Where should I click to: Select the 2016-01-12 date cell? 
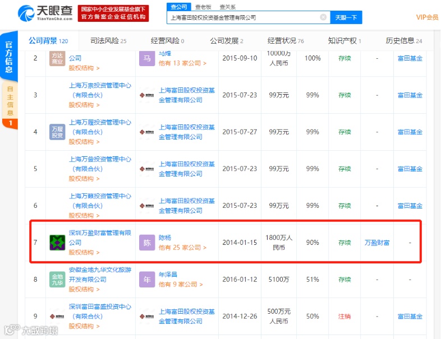tap(240, 280)
